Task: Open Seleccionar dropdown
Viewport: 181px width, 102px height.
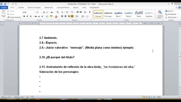Action: pyautogui.click(x=171, y=17)
